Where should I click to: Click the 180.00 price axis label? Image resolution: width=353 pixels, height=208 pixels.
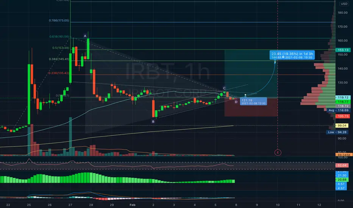pyautogui.click(x=342, y=12)
